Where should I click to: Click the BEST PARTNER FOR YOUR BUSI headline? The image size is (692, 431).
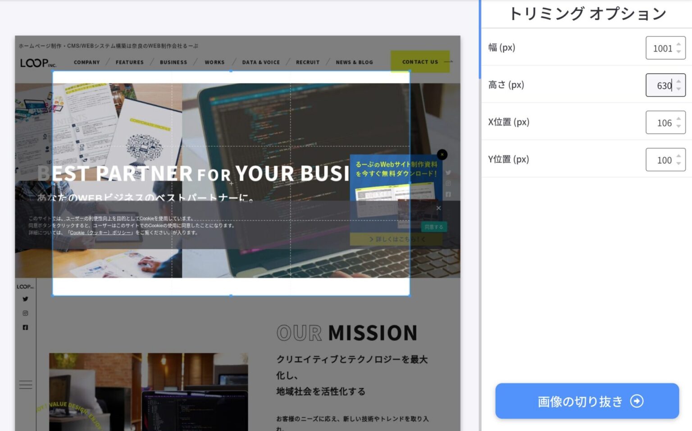coord(194,173)
